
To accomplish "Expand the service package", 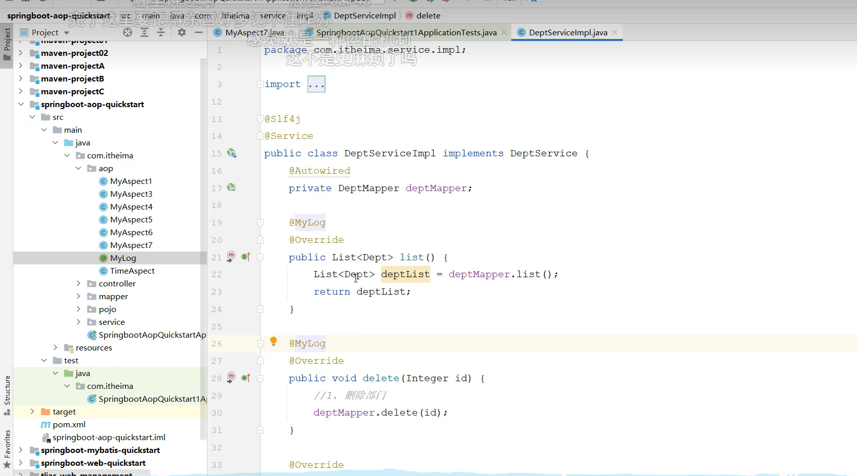I will coord(78,322).
